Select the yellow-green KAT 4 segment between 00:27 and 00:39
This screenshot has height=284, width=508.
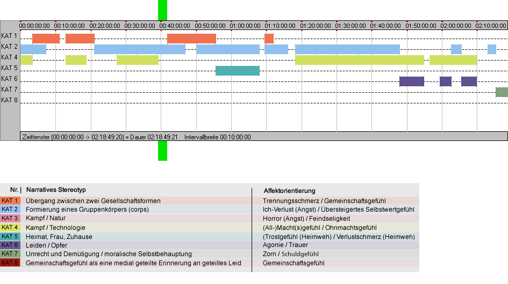point(138,60)
